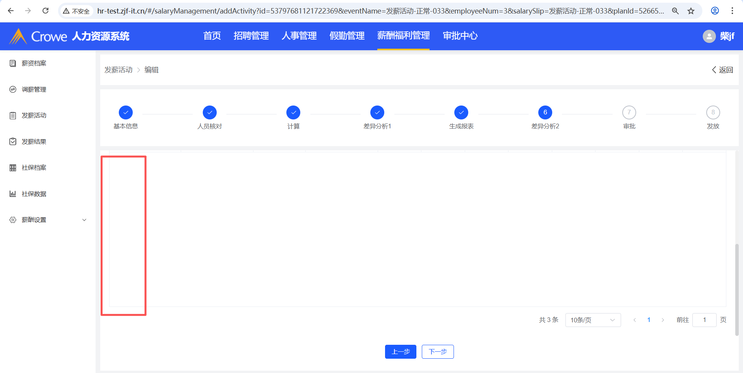
Task: Click the 上一步 button
Action: [x=401, y=352]
